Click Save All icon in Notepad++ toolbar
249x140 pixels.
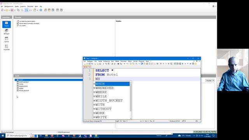click(x=92, y=64)
